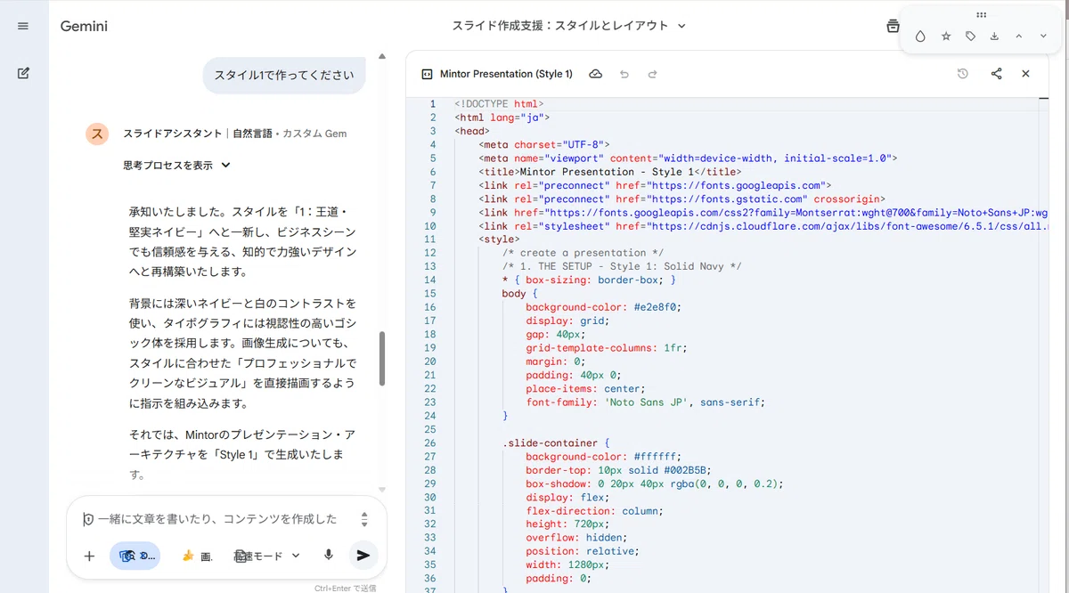Click the chat scroll down arrow
1069x593 pixels.
pos(382,490)
